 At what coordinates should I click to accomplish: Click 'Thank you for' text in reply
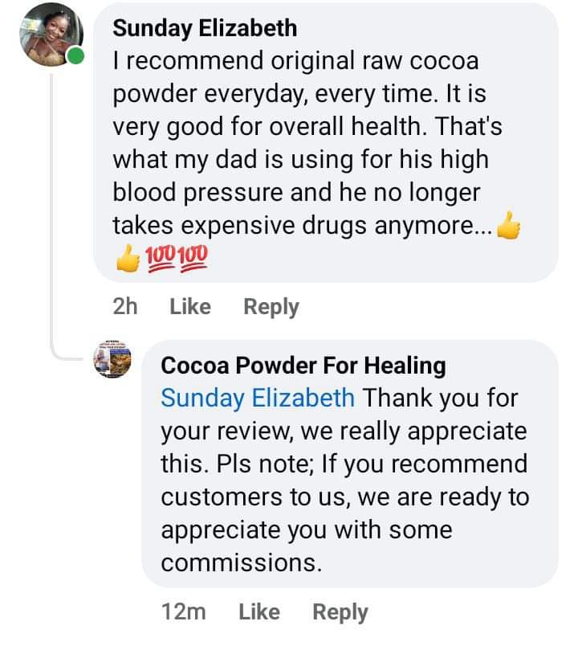(442, 398)
